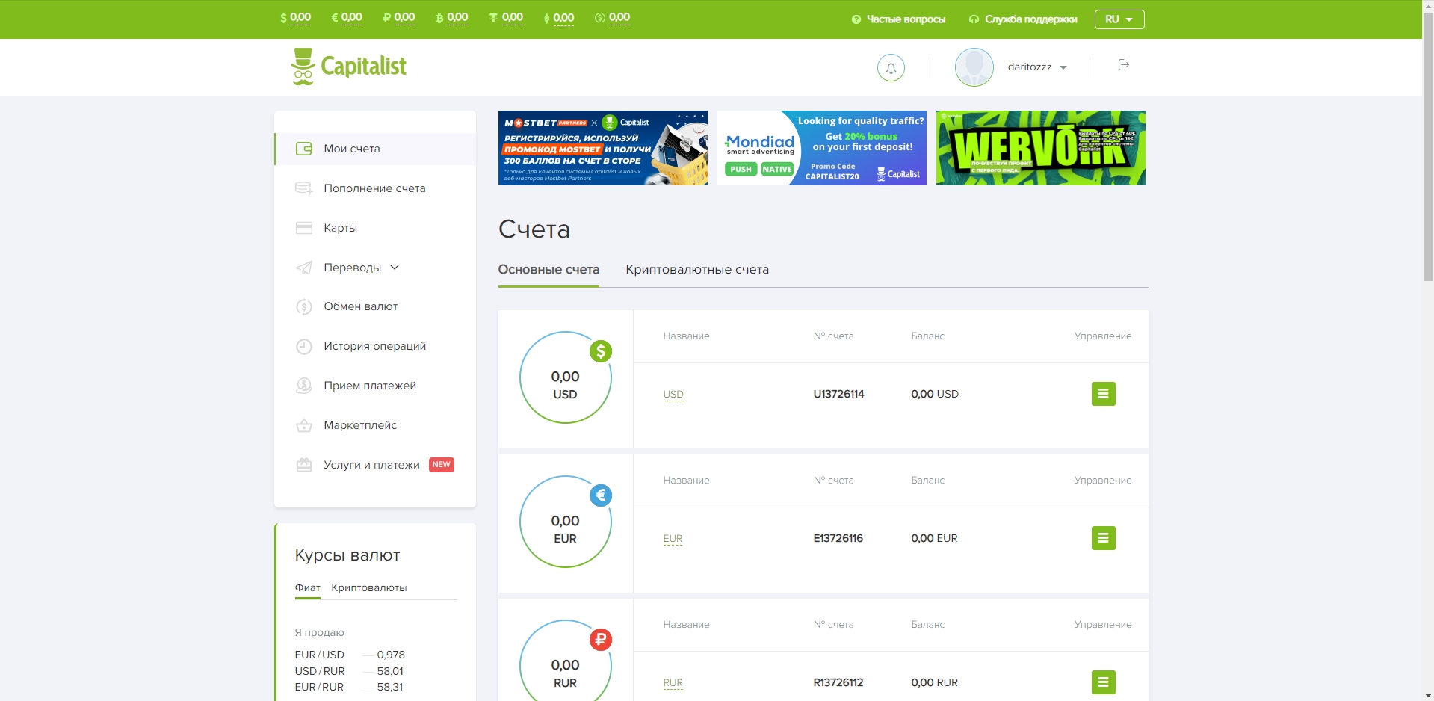Screen dimensions: 1434x701
Task: Open the management menu for RUR account
Action: pos(1104,682)
